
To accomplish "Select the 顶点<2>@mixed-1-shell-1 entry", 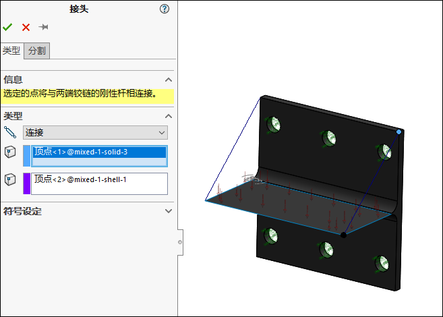I will coord(80,179).
